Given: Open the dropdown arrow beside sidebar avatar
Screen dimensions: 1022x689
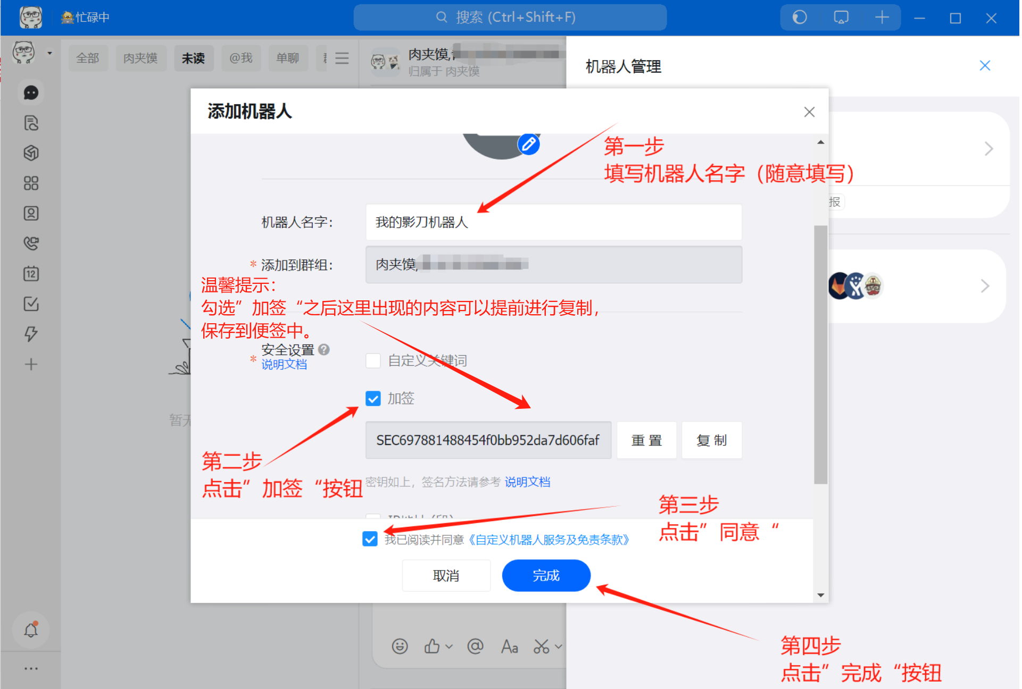Looking at the screenshot, I should pyautogui.click(x=49, y=53).
